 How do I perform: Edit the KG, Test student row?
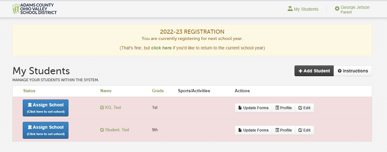pyautogui.click(x=305, y=108)
